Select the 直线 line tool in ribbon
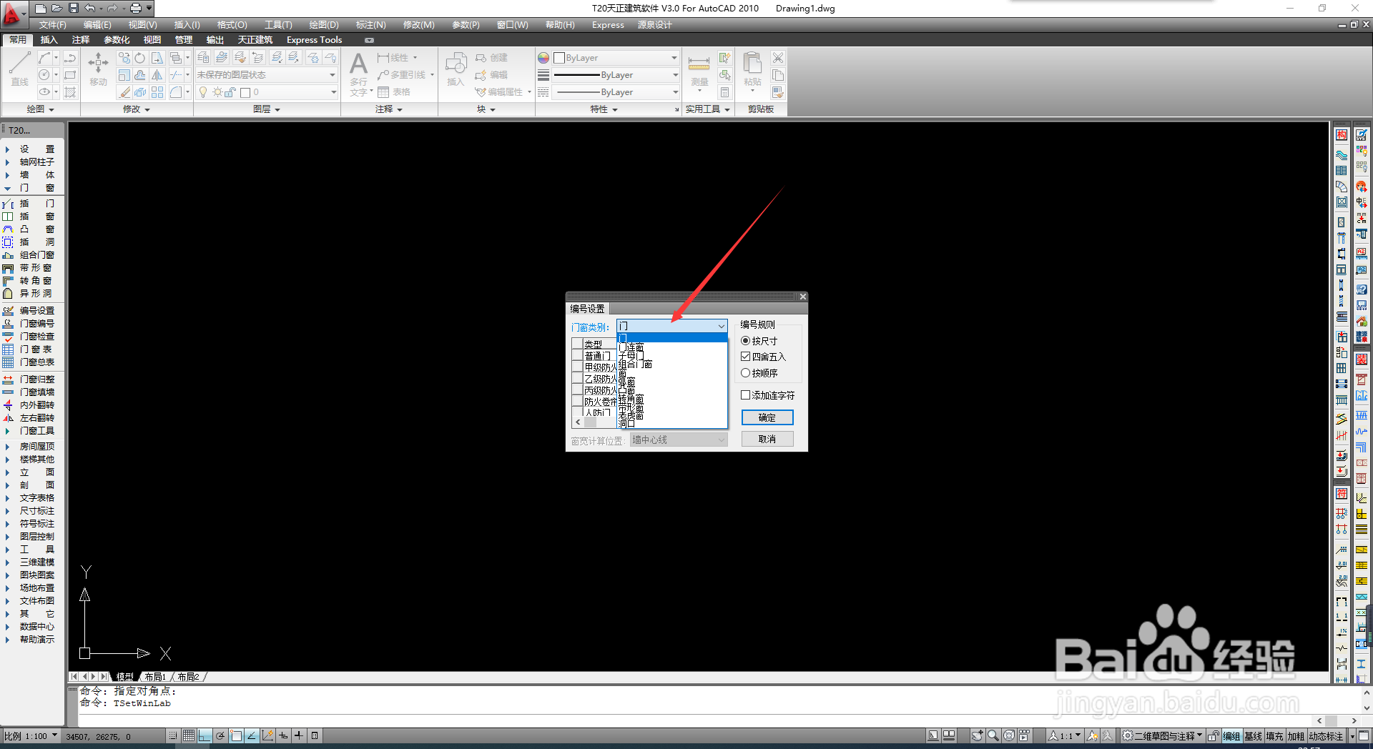 click(x=20, y=69)
